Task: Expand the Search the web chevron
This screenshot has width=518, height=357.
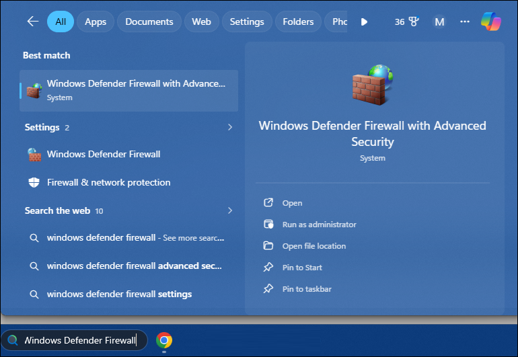Action: click(x=230, y=210)
